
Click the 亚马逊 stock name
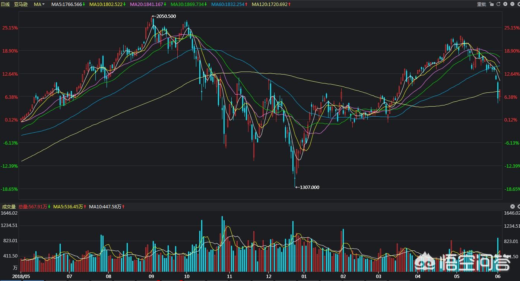pyautogui.click(x=20, y=4)
